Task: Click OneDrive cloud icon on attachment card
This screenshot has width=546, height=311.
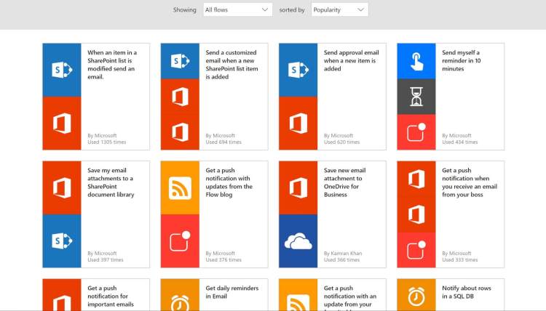Action: 298,241
